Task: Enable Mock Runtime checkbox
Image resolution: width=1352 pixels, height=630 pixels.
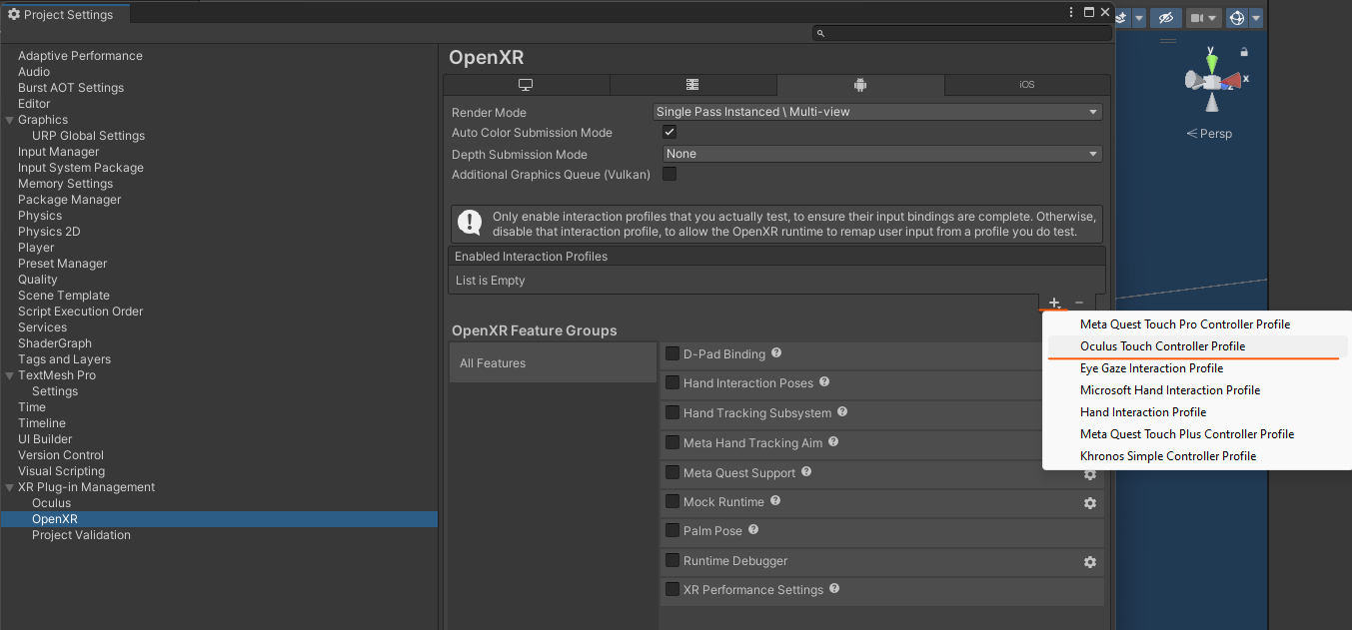Action: 673,501
